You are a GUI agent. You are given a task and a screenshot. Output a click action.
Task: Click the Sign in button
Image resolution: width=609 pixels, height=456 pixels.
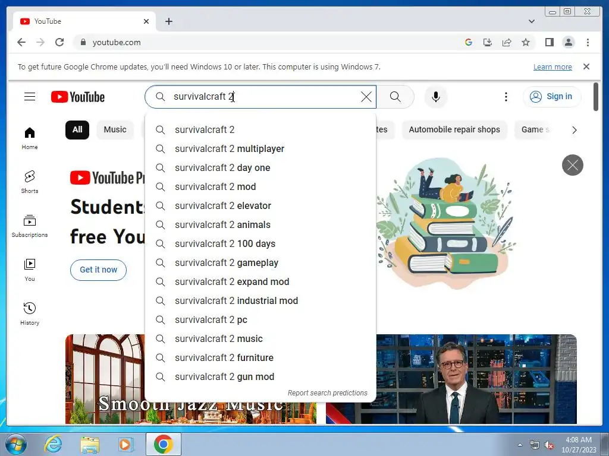tap(552, 97)
